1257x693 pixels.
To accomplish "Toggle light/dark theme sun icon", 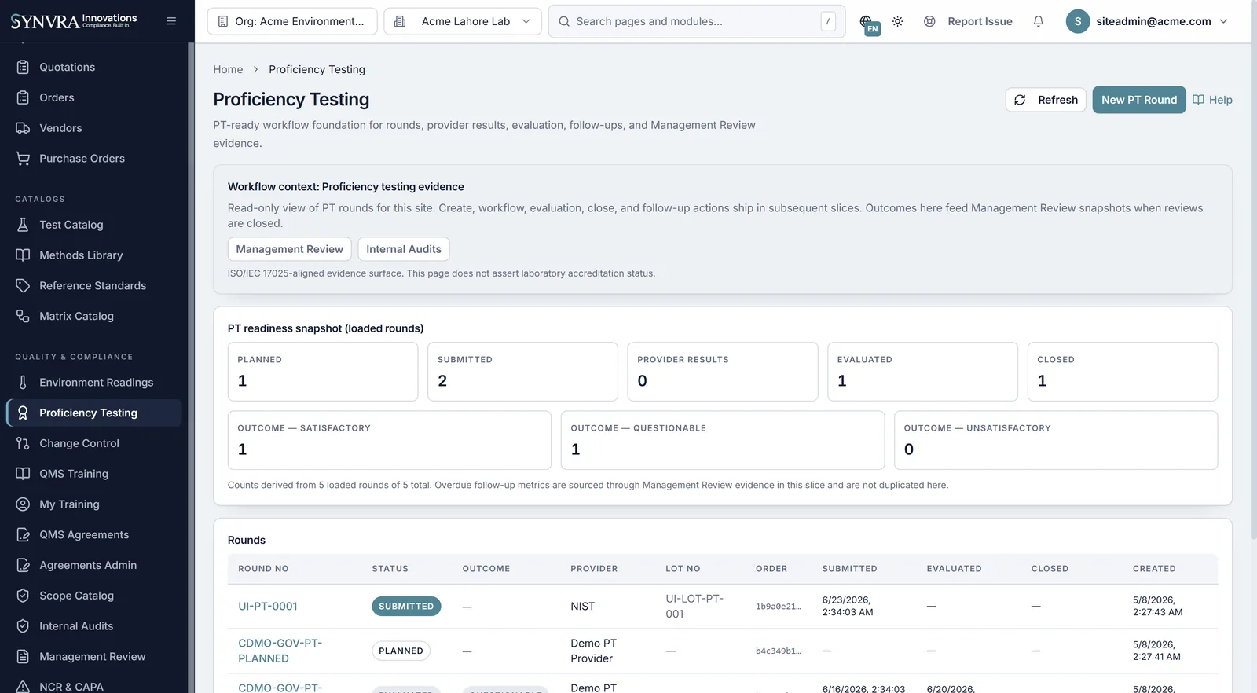I will coord(898,21).
